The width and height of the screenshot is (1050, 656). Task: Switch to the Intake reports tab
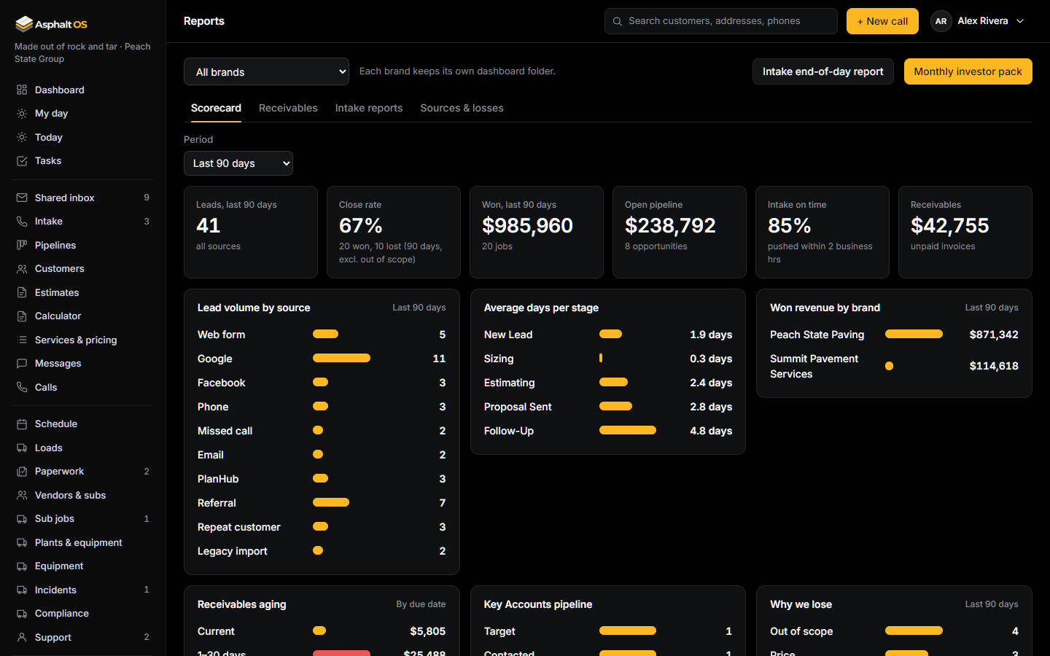369,108
